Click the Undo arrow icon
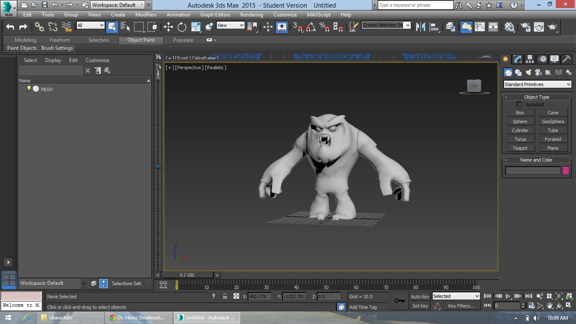The height and width of the screenshot is (324, 576). click(x=10, y=27)
